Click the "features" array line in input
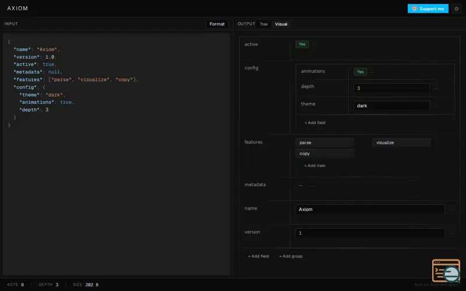The image size is (466, 291). [76, 80]
